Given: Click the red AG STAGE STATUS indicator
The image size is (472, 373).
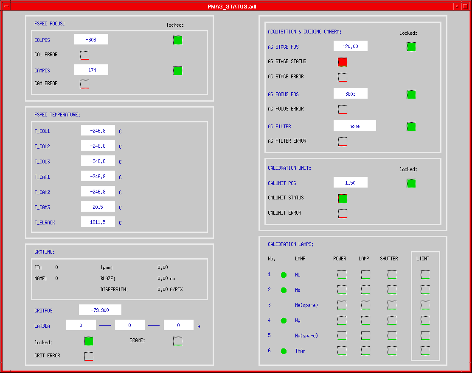Looking at the screenshot, I should pos(342,62).
